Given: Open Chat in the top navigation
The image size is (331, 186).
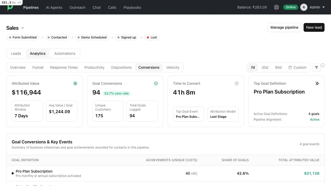Looking at the screenshot, I should [97, 7].
